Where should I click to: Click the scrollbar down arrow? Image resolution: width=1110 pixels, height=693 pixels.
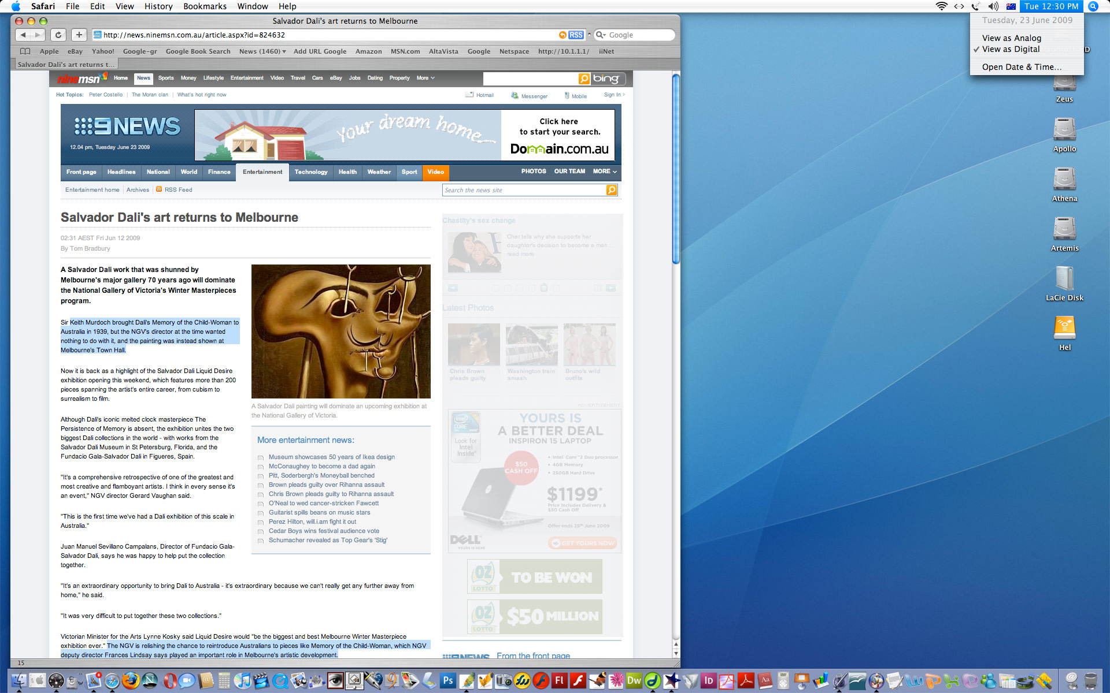click(676, 654)
